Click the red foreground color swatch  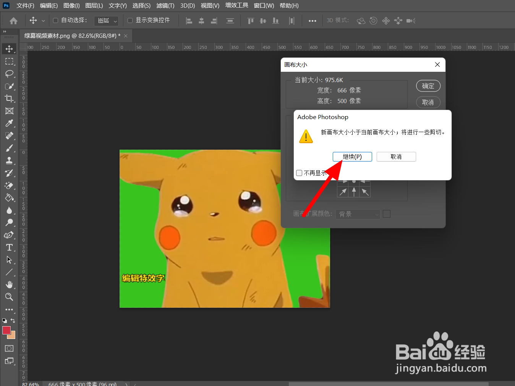6,330
